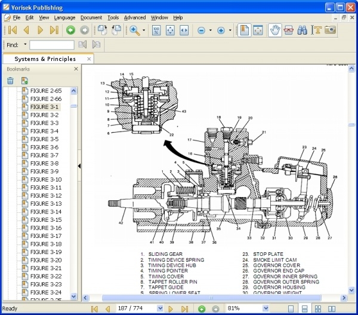Go to first page using toolbar icon

(12, 30)
